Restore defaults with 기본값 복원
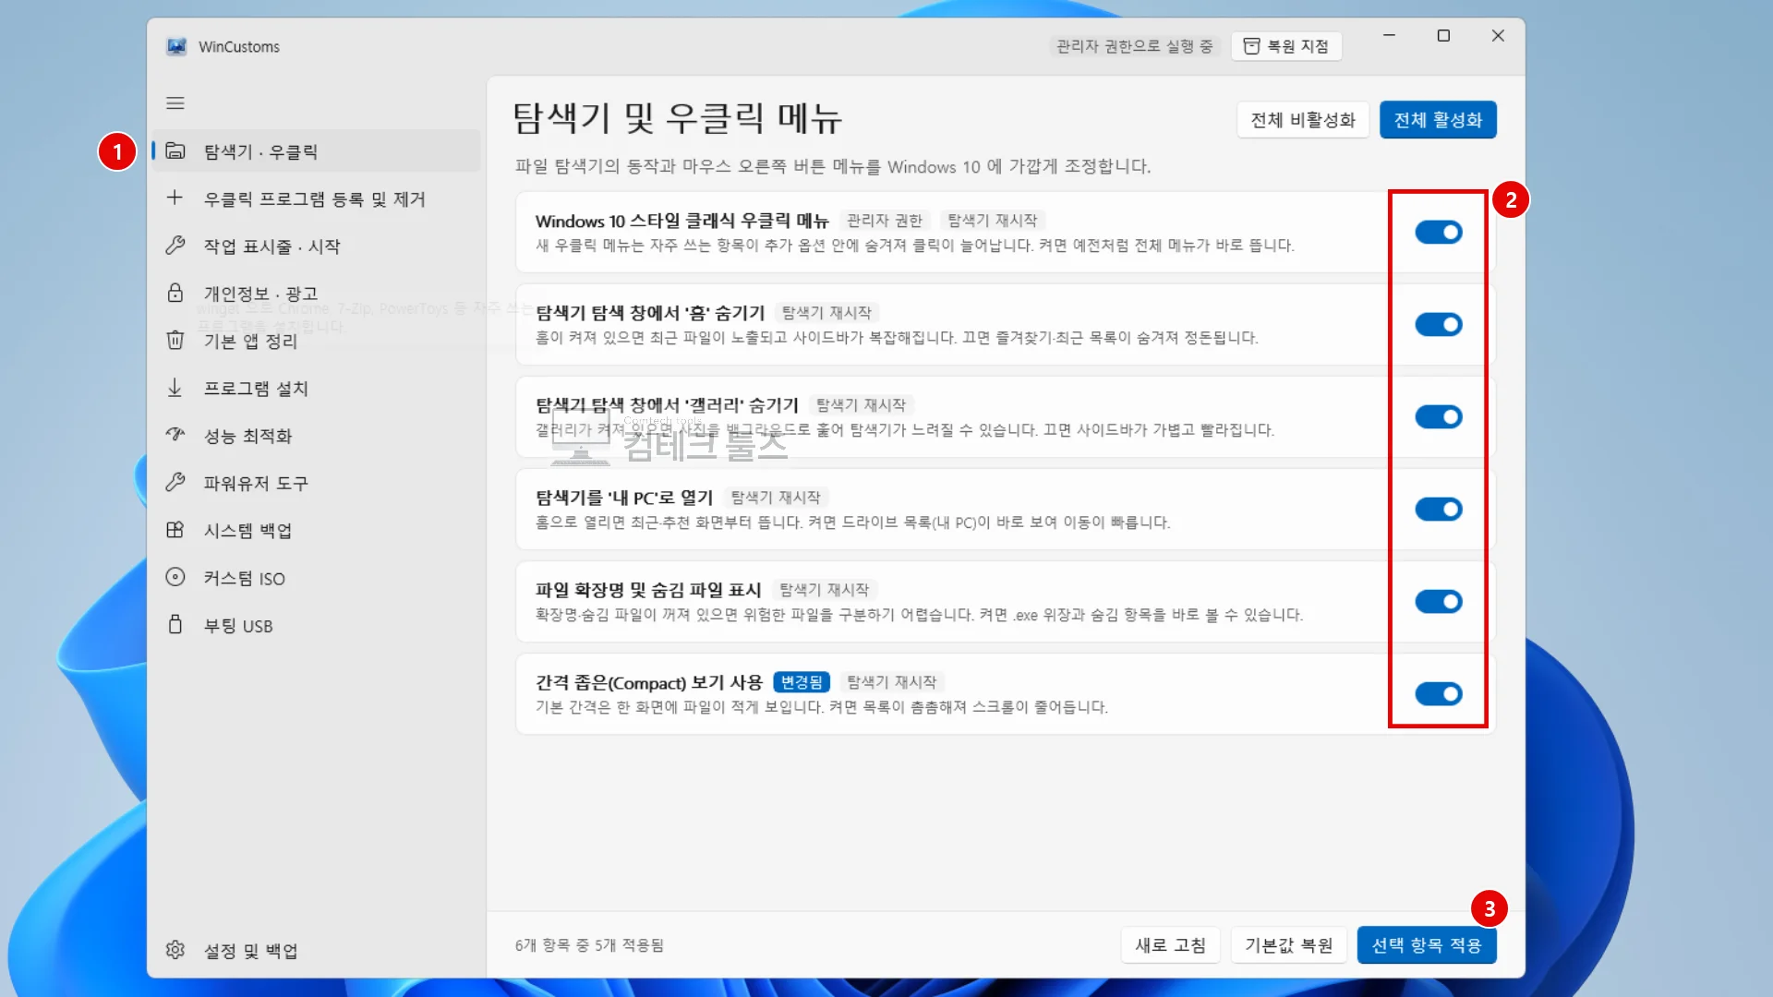The image size is (1773, 997). pyautogui.click(x=1288, y=945)
